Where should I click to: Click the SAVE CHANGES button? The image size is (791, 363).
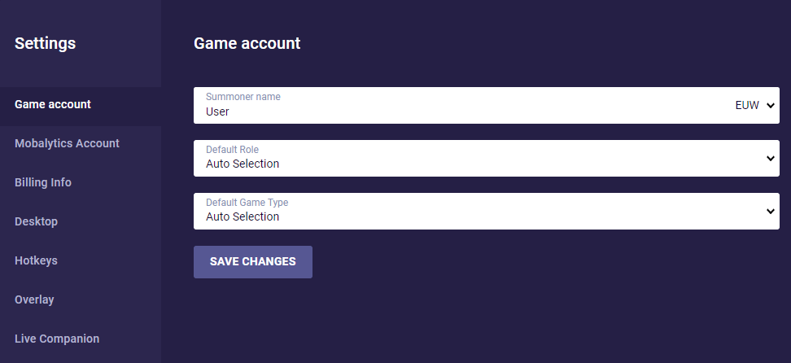(253, 261)
